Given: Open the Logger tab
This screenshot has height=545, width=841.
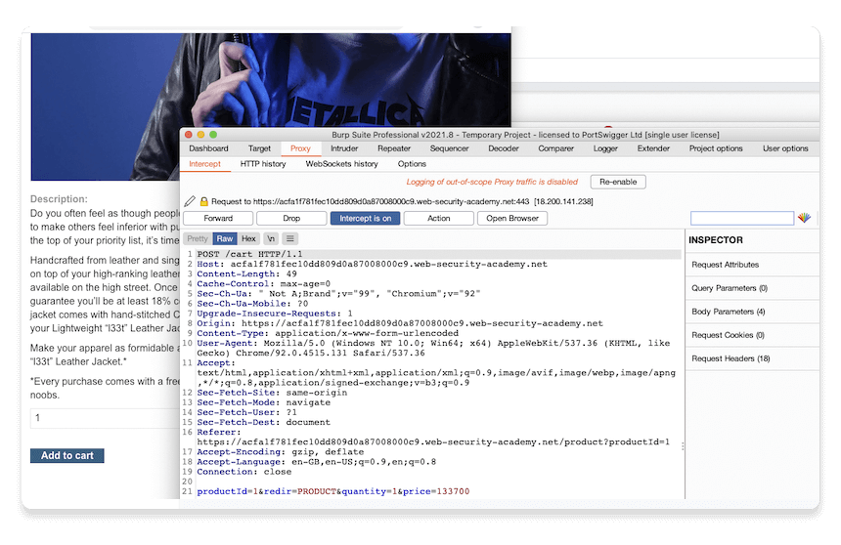Looking at the screenshot, I should coord(605,148).
